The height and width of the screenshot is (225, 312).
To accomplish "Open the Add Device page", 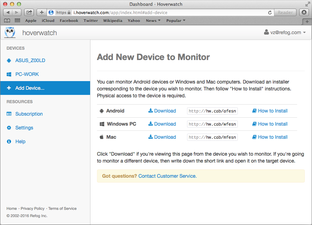I will [x=45, y=88].
